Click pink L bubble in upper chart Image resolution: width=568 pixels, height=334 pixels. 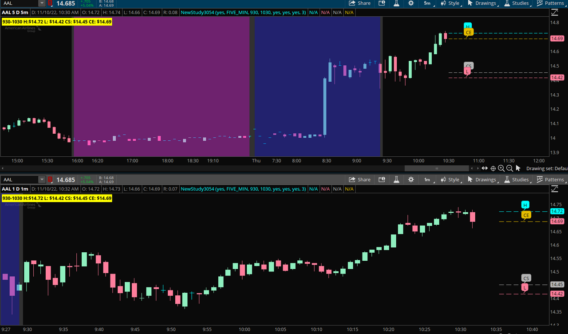point(467,72)
